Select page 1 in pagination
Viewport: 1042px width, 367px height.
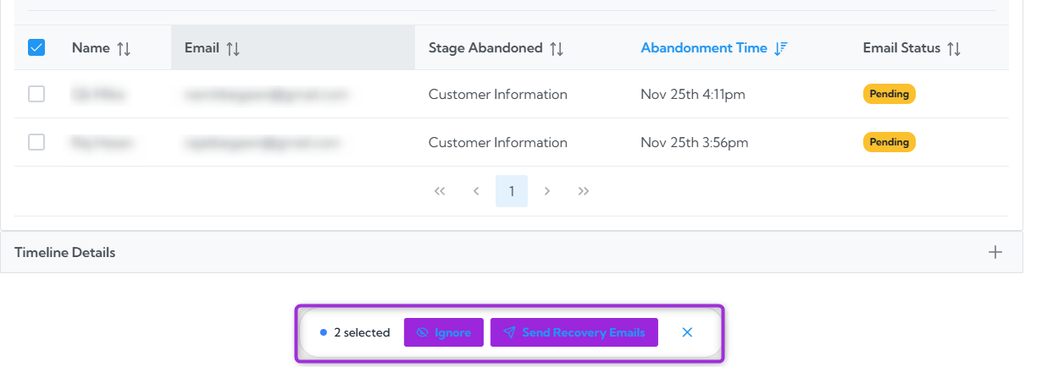(x=512, y=191)
